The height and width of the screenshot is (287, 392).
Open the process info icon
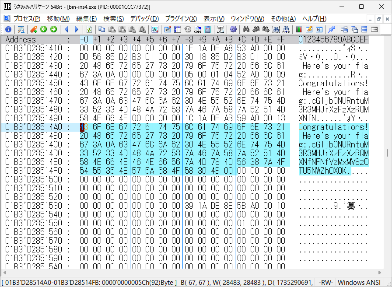(x=8, y=30)
